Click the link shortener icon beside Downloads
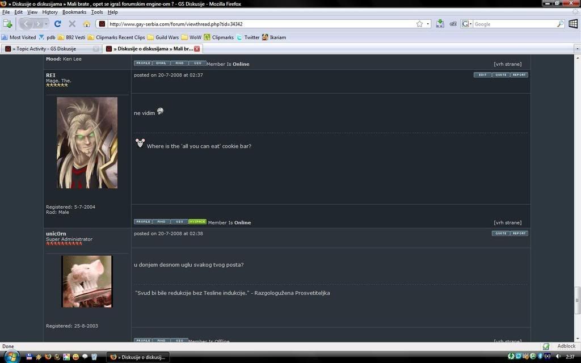The width and height of the screenshot is (581, 363). click(453, 24)
